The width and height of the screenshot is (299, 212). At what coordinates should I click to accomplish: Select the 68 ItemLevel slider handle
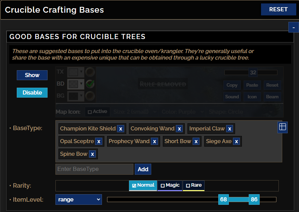point(223,199)
